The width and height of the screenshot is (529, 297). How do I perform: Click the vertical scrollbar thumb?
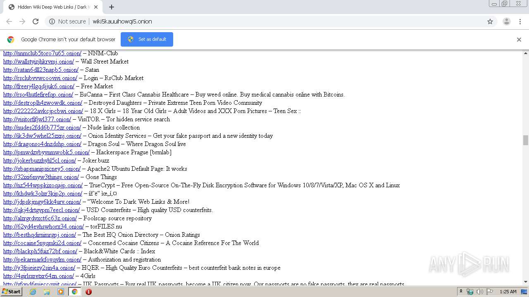pos(526,140)
